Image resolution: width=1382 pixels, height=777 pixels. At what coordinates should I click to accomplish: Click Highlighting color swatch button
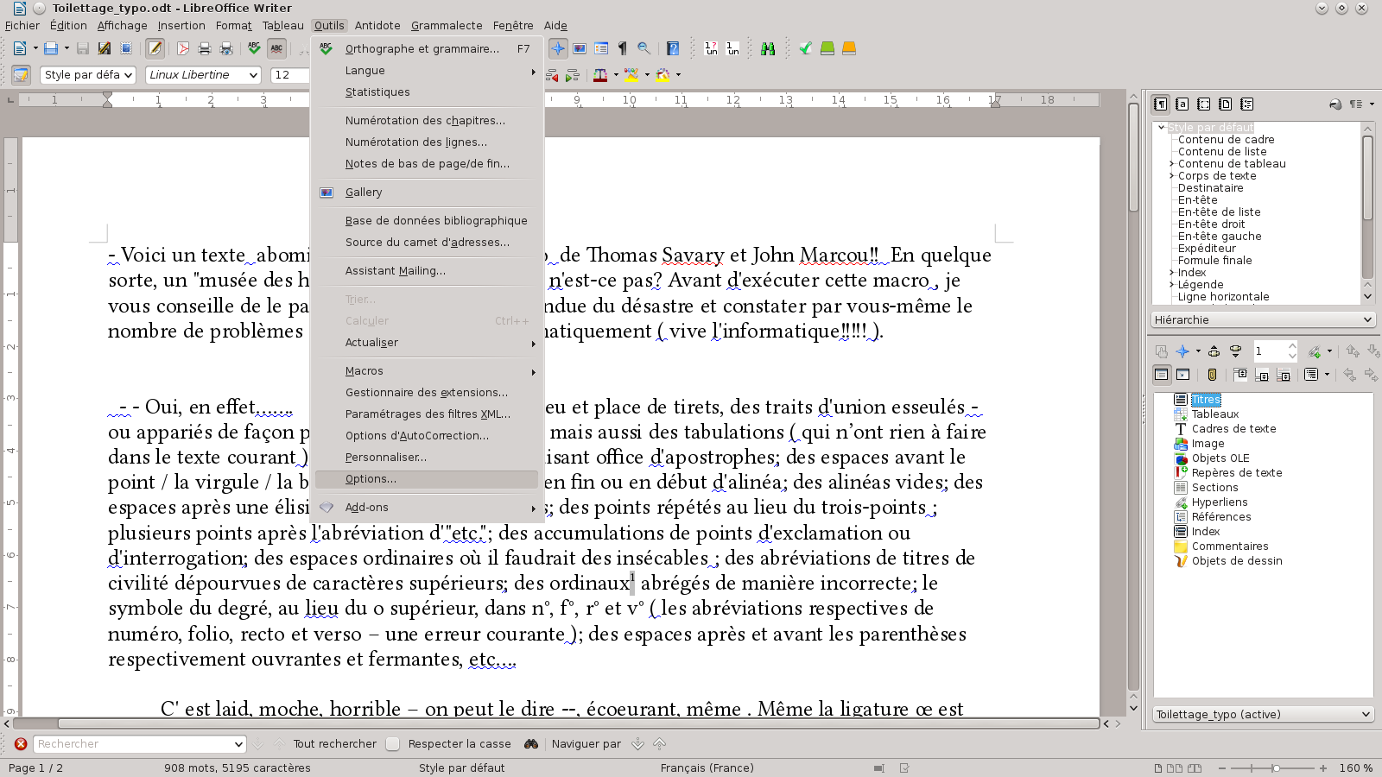point(632,75)
